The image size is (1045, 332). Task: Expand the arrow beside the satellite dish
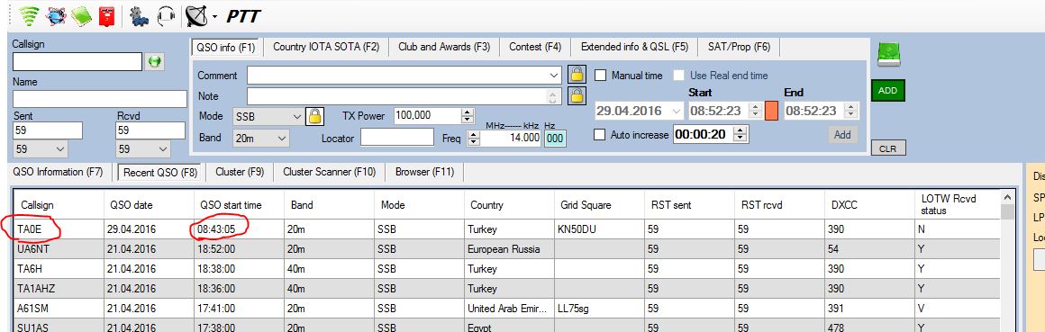[x=214, y=16]
